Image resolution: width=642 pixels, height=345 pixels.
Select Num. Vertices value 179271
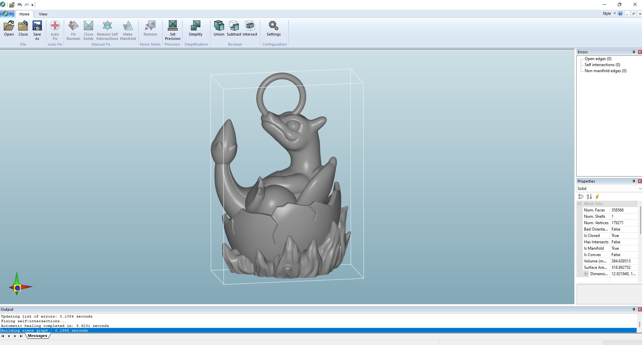(x=624, y=223)
